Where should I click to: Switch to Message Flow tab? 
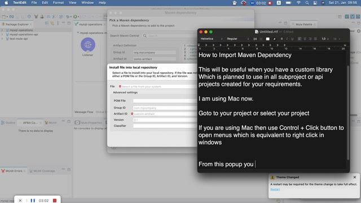(84, 112)
